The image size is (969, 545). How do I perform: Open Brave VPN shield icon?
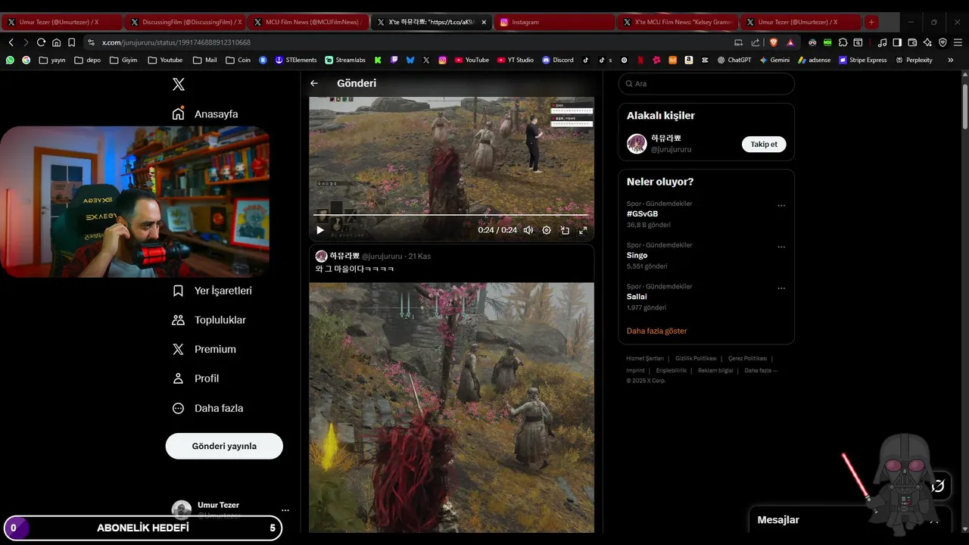pos(943,42)
